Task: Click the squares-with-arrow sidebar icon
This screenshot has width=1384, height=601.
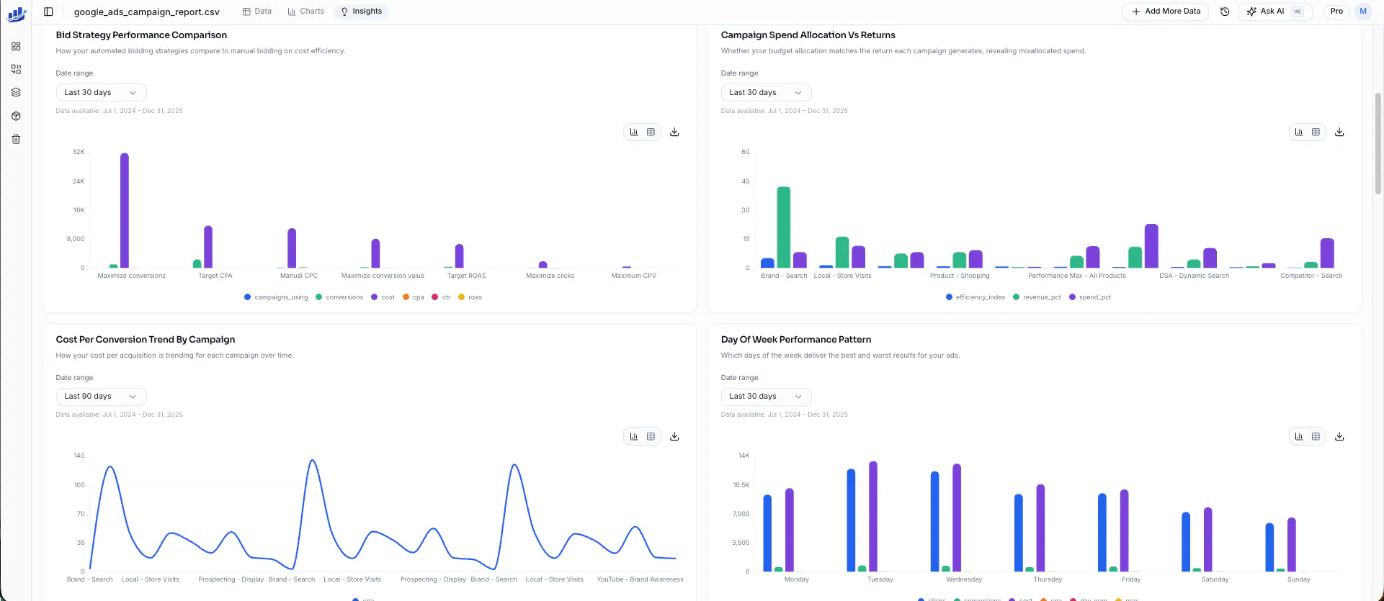Action: coord(16,69)
